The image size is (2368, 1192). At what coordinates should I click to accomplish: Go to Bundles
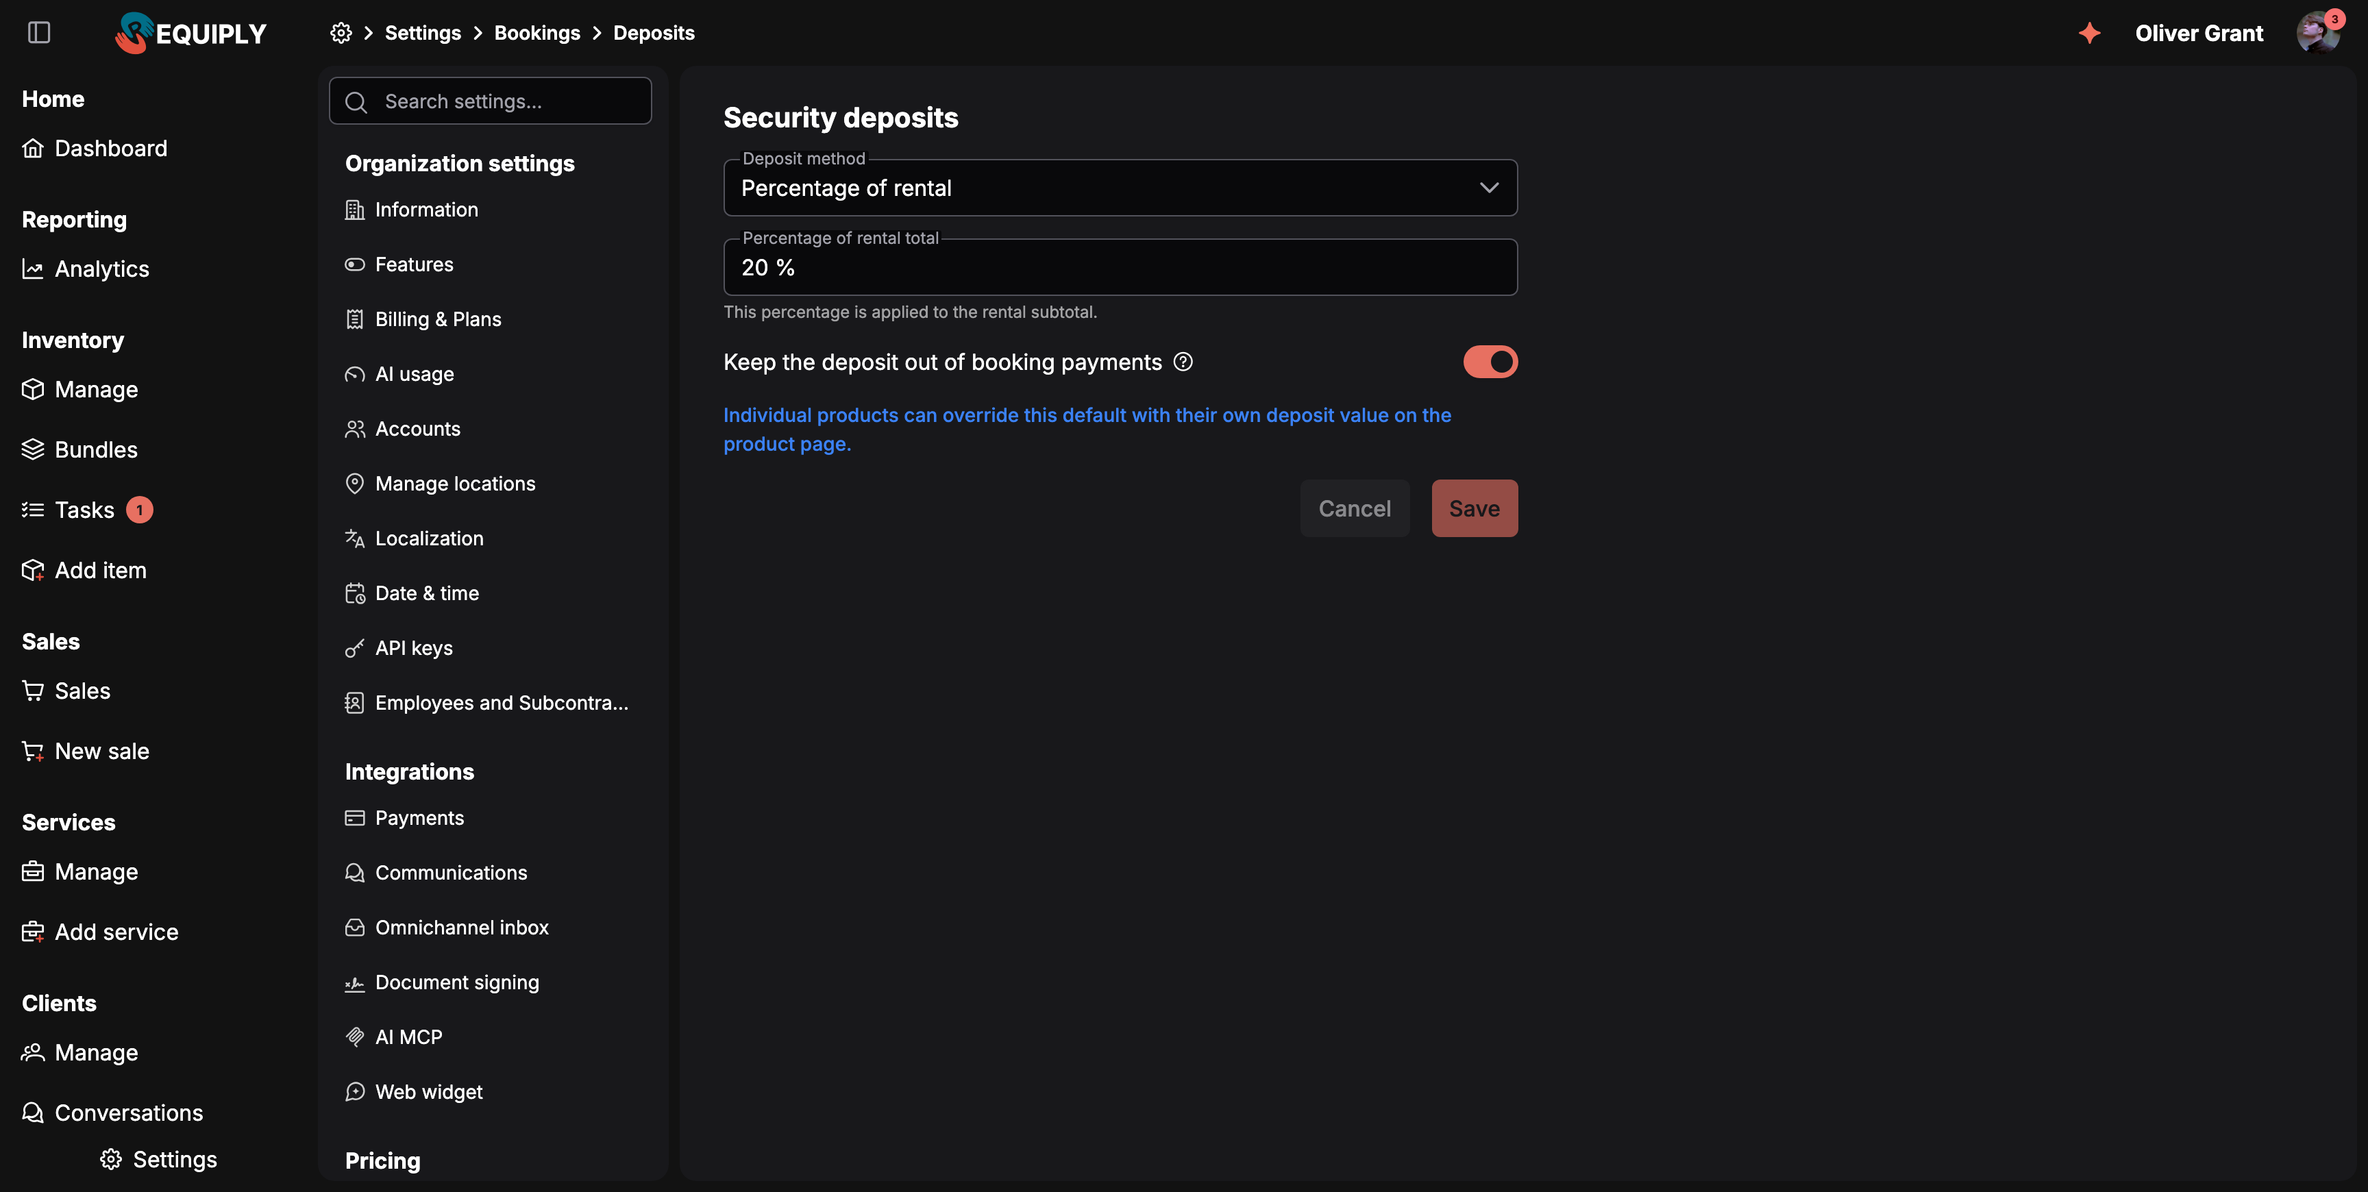coord(80,449)
